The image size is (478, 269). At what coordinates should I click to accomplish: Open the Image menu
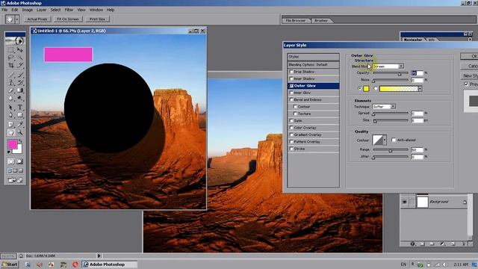pos(27,10)
